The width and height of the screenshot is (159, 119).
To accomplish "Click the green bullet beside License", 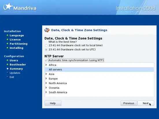I will point(8,39).
